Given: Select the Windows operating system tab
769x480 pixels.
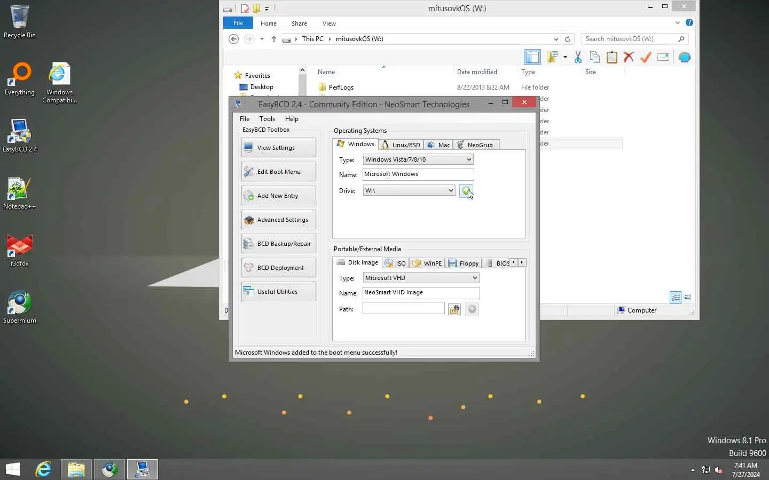Looking at the screenshot, I should 356,144.
